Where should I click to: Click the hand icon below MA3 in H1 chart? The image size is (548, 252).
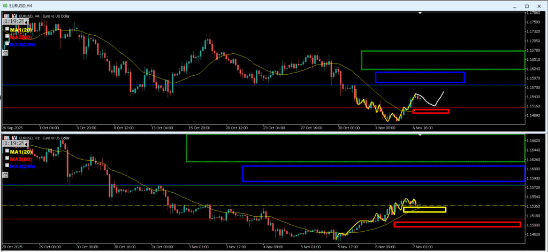pyautogui.click(x=6, y=174)
